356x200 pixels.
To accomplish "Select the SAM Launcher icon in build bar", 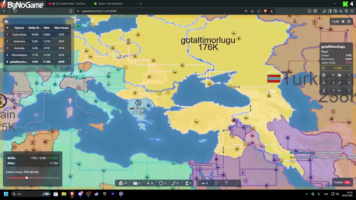I will click(x=187, y=183).
